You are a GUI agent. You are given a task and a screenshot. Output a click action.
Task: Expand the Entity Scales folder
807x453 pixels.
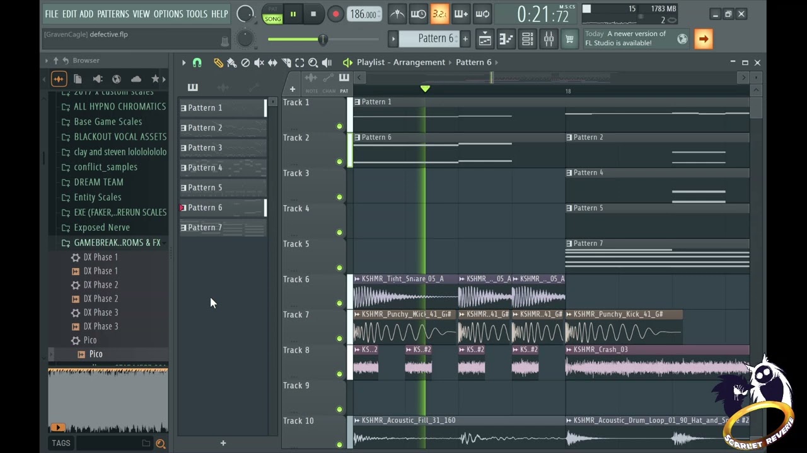coord(98,197)
